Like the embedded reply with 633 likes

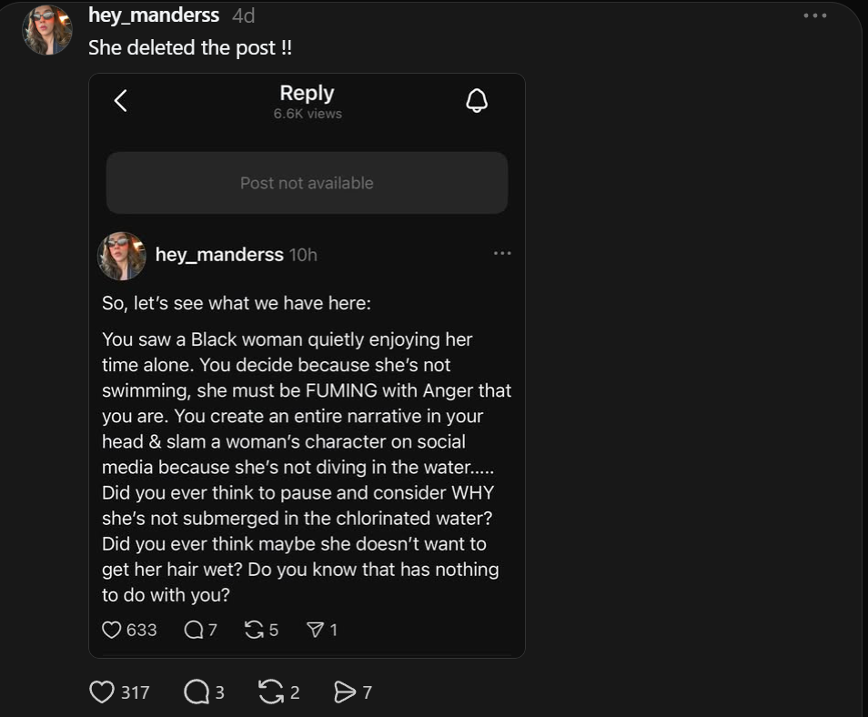(112, 630)
